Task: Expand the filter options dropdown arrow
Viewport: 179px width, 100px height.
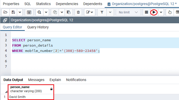Action: (x=110, y=12)
